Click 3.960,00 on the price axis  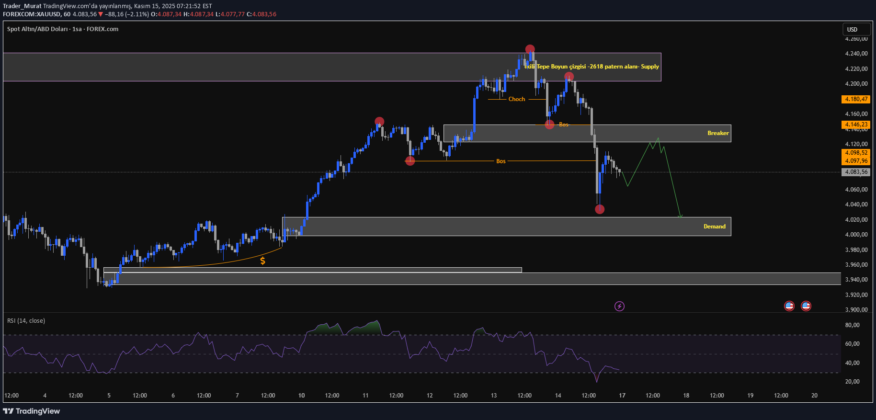click(856, 265)
